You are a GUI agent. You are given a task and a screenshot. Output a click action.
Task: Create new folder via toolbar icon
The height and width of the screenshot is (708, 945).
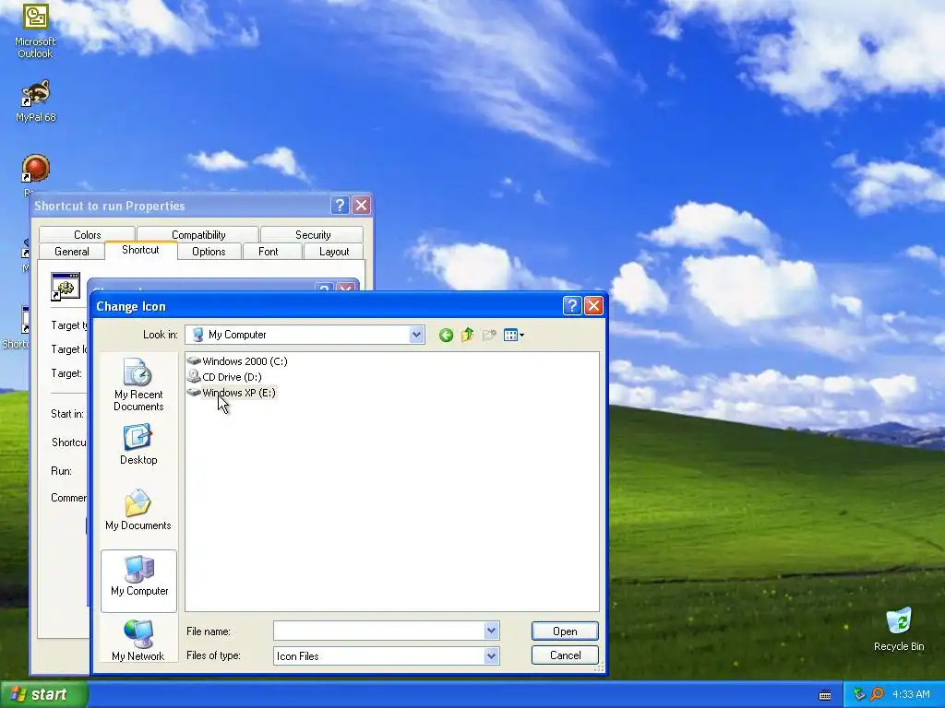pyautogui.click(x=489, y=335)
